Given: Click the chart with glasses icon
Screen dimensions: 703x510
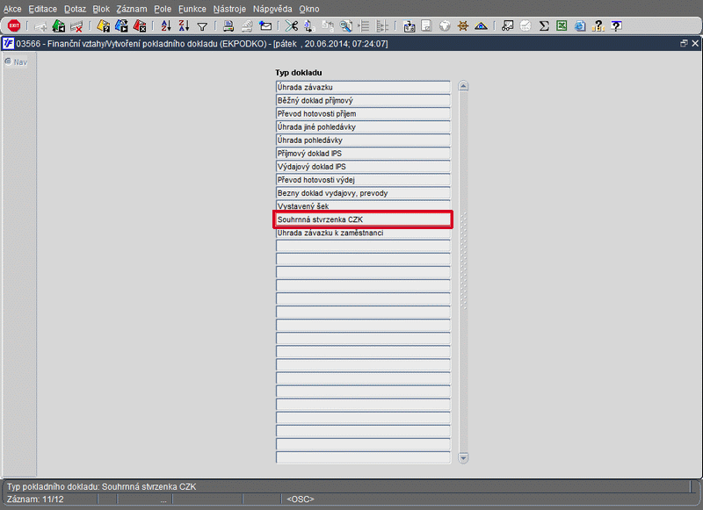Looking at the screenshot, I should click(507, 26).
